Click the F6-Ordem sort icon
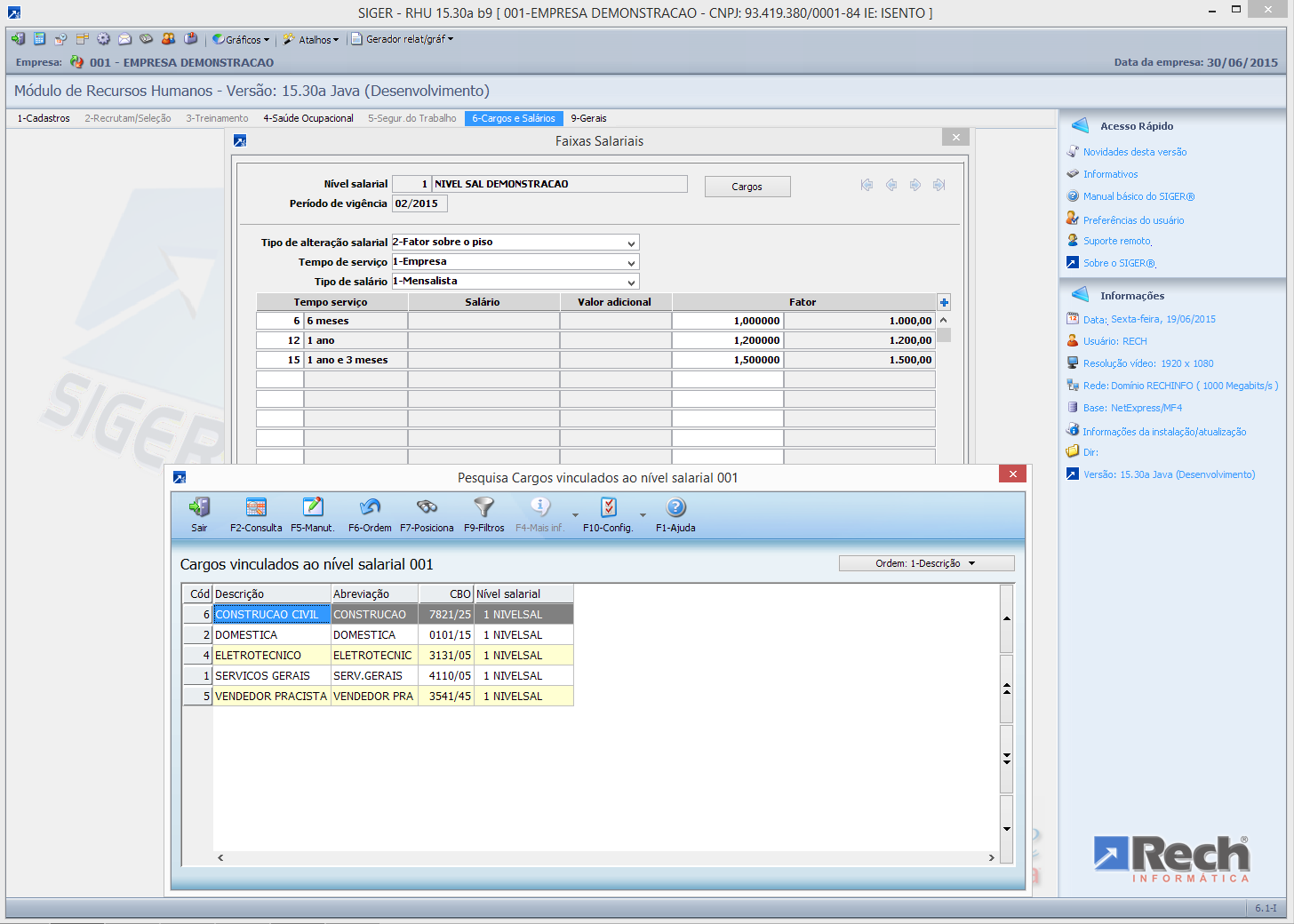The image size is (1294, 924). coord(370,508)
